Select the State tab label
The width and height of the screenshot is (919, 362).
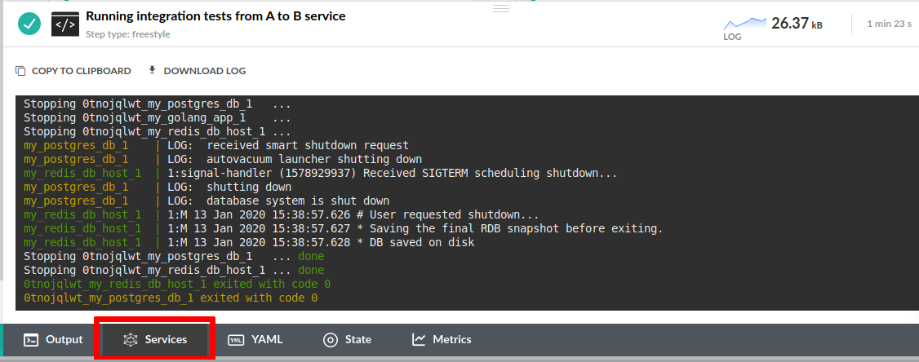(357, 340)
